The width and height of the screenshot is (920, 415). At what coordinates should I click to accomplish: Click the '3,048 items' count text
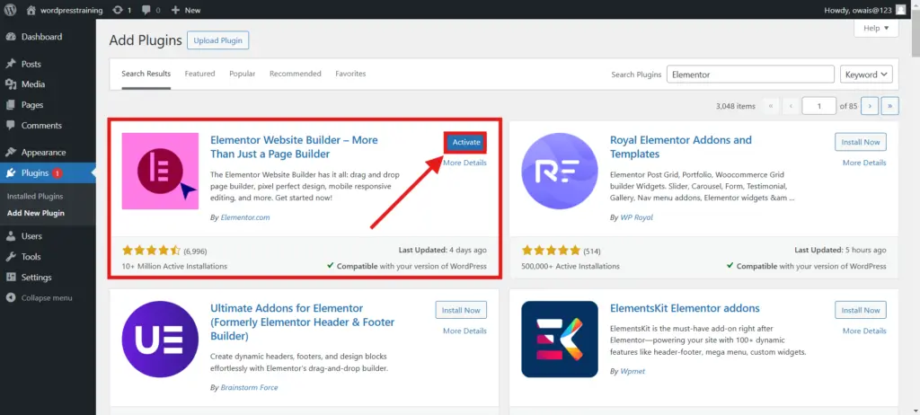(736, 106)
